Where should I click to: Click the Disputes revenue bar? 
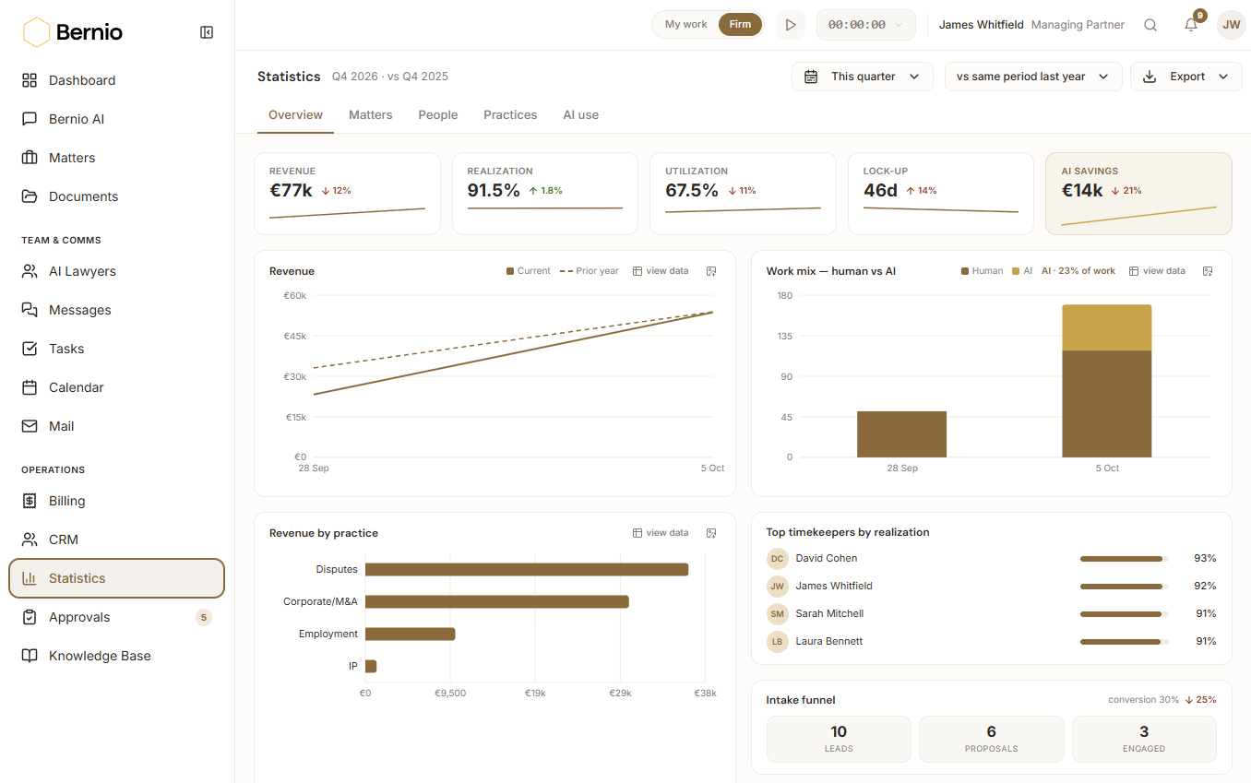(527, 569)
